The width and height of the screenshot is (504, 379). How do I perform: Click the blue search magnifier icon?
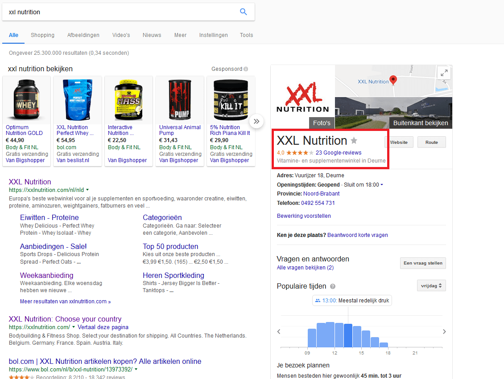243,12
